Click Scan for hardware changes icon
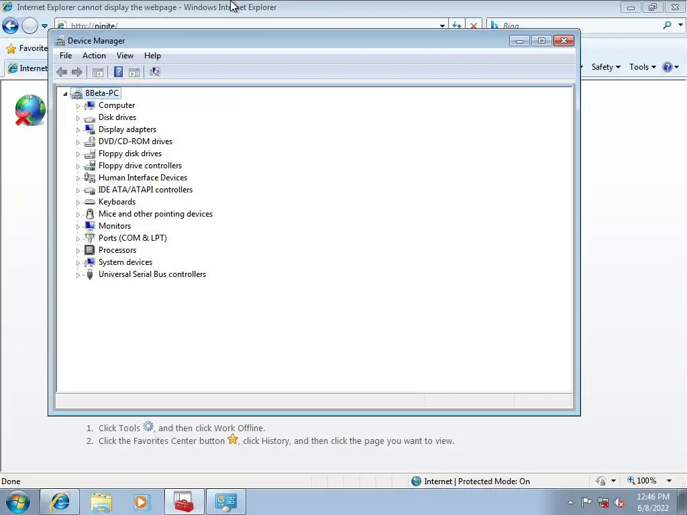 155,72
